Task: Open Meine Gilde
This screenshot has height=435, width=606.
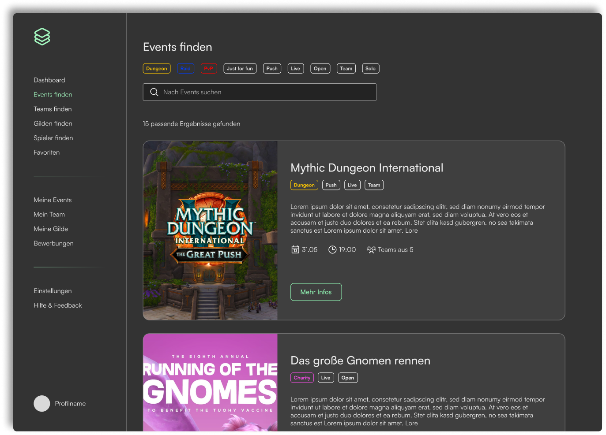Action: (x=51, y=229)
